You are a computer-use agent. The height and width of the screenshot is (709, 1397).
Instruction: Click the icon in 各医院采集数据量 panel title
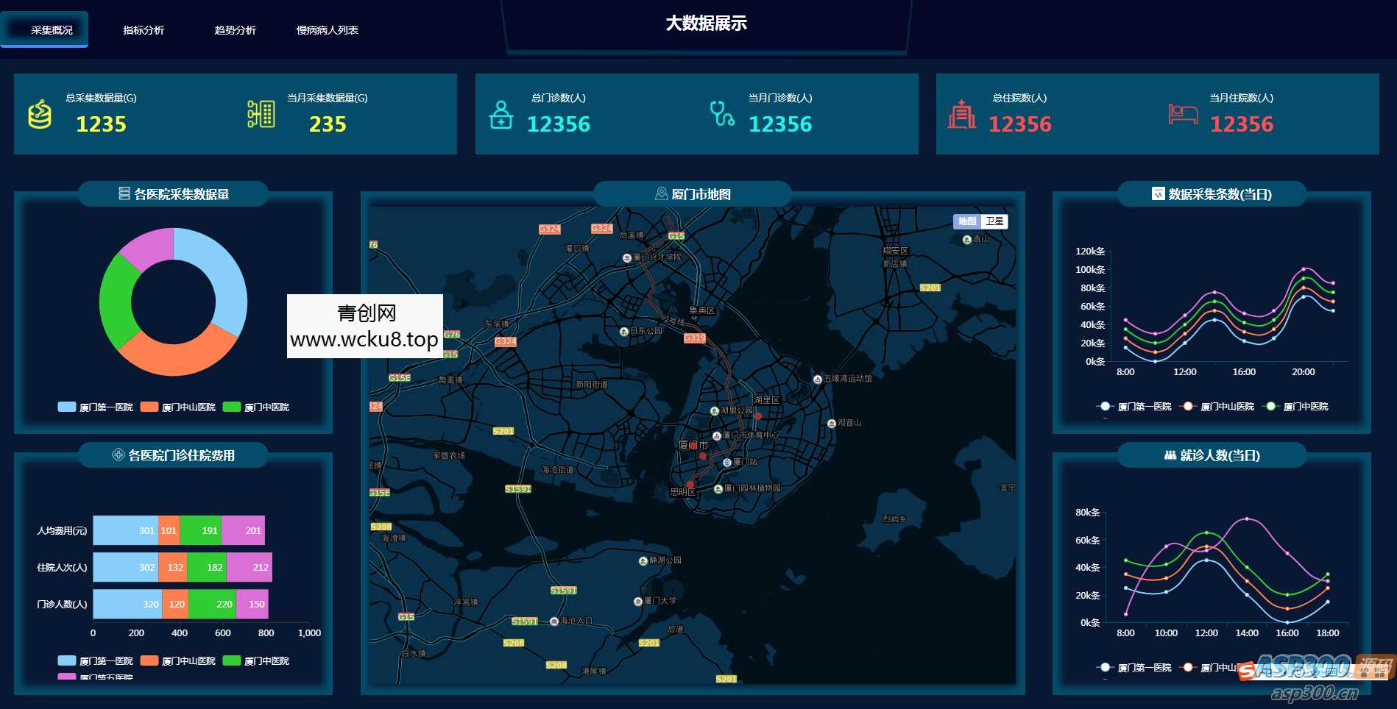(x=124, y=193)
